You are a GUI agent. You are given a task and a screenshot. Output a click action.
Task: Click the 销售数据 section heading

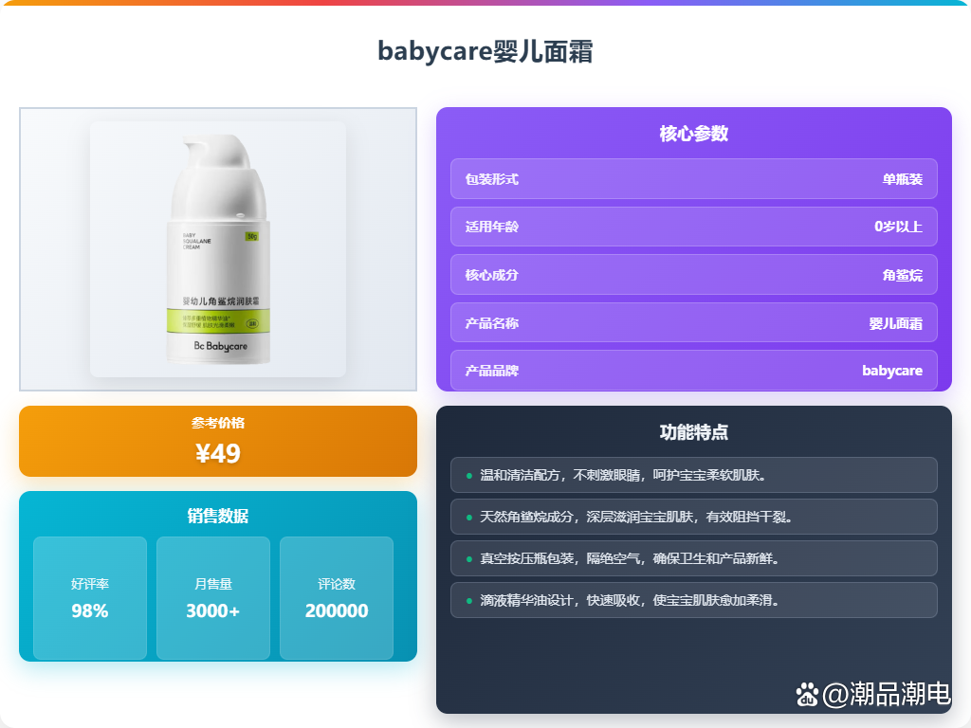[x=218, y=516]
